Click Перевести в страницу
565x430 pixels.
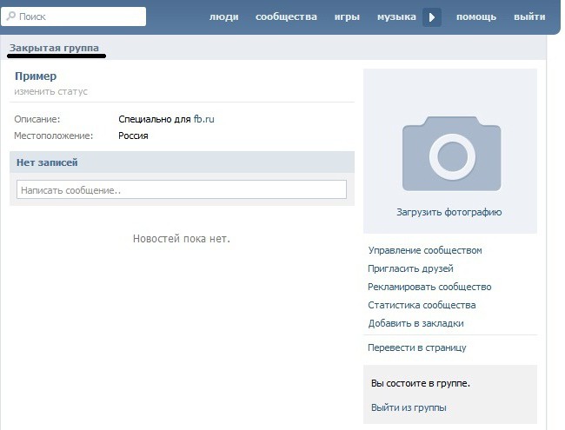(x=417, y=347)
